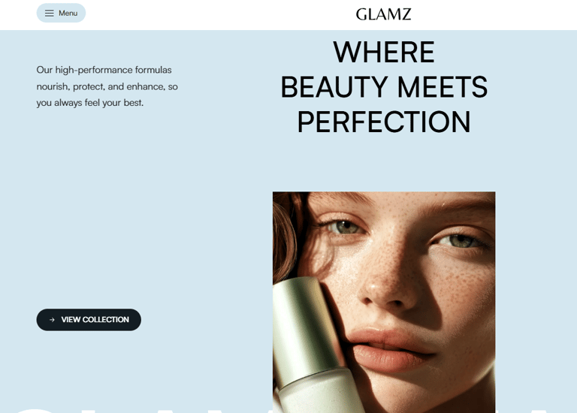Click the BEAUTY MEETS headline line
Image resolution: width=577 pixels, height=413 pixels.
pos(384,87)
